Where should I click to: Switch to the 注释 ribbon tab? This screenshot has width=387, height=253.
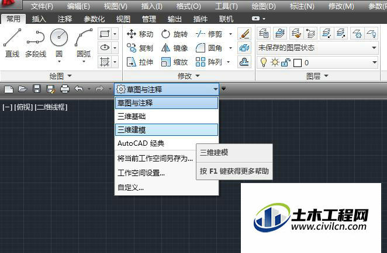(65, 19)
